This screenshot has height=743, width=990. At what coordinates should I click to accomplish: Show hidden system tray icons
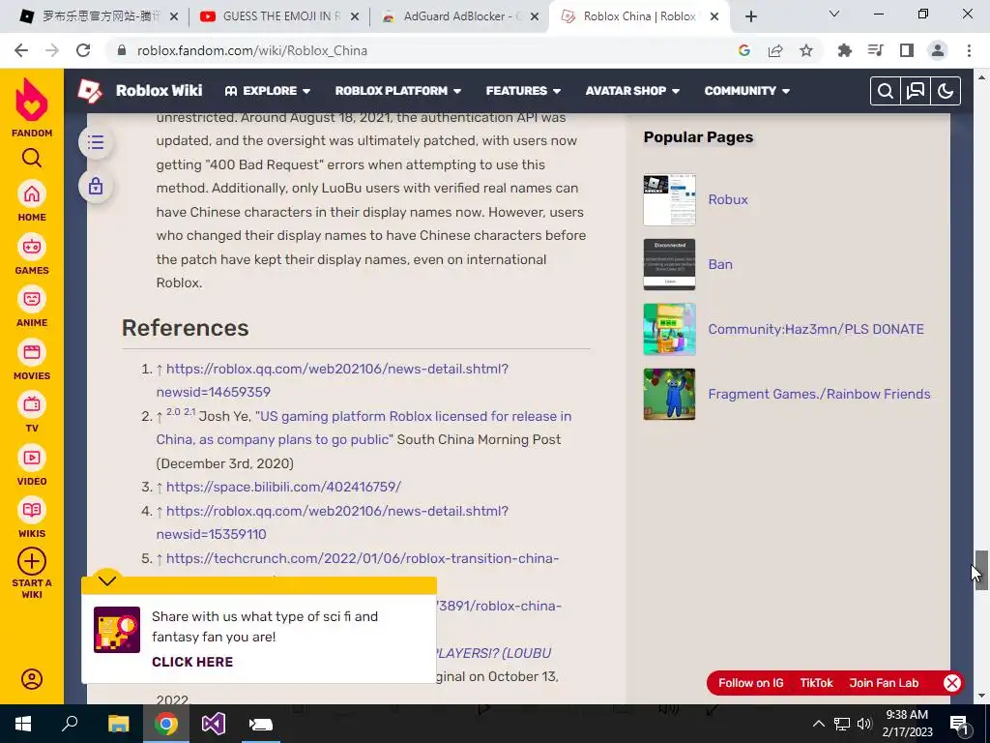point(818,724)
